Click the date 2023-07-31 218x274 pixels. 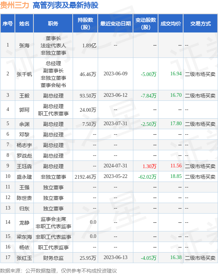coord(116,123)
